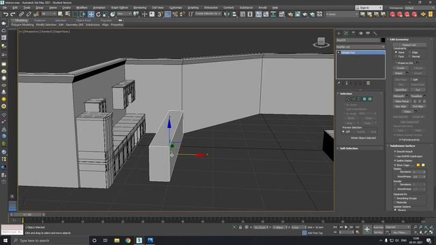The width and height of the screenshot is (436, 245).
Task: Toggle Smooth Result checkbox
Action: pos(395,151)
